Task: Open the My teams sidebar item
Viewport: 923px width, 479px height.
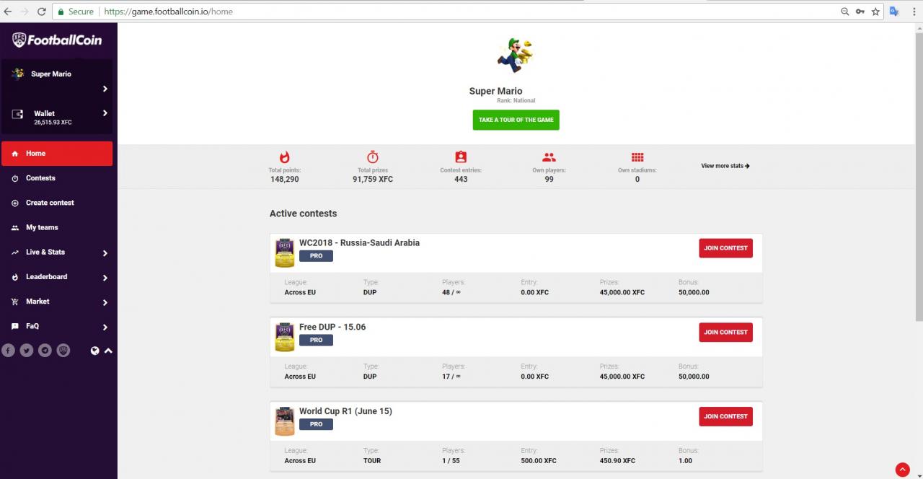Action: coord(42,227)
